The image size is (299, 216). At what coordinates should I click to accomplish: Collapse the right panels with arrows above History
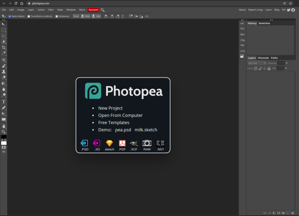click(x=271, y=20)
